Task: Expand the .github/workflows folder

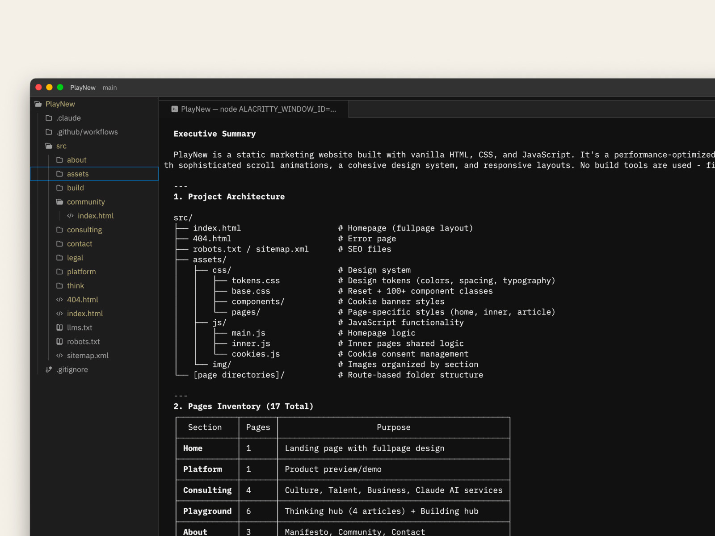Action: pyautogui.click(x=87, y=132)
